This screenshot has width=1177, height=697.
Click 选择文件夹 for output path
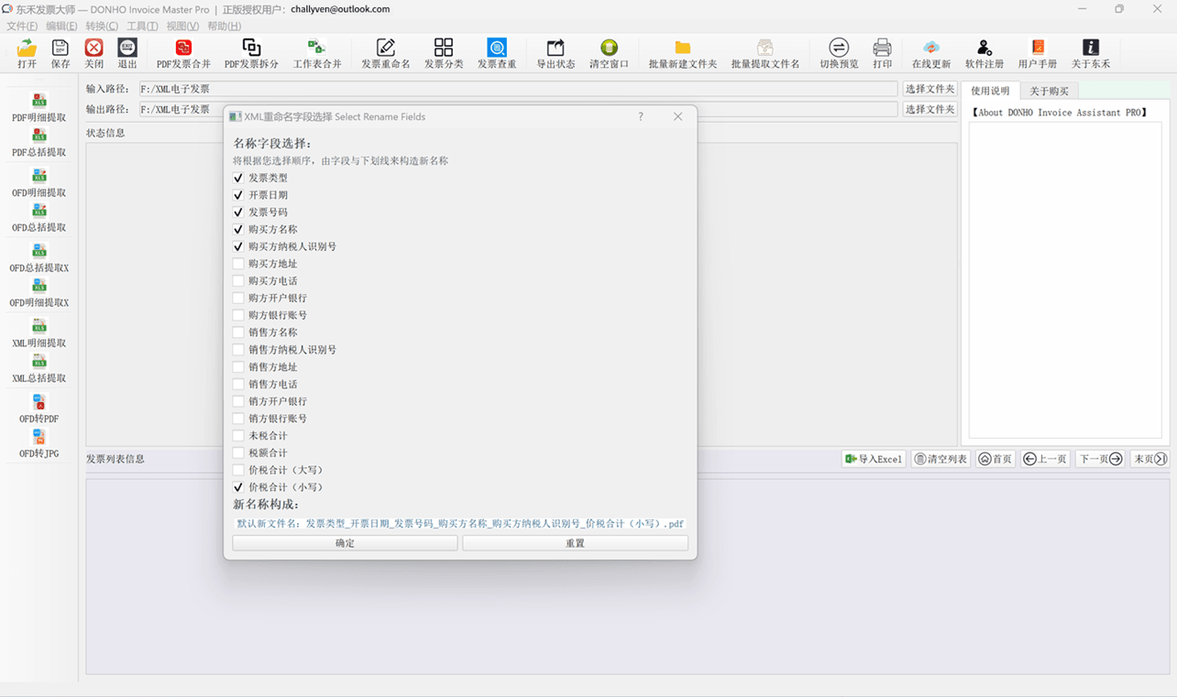[929, 109]
